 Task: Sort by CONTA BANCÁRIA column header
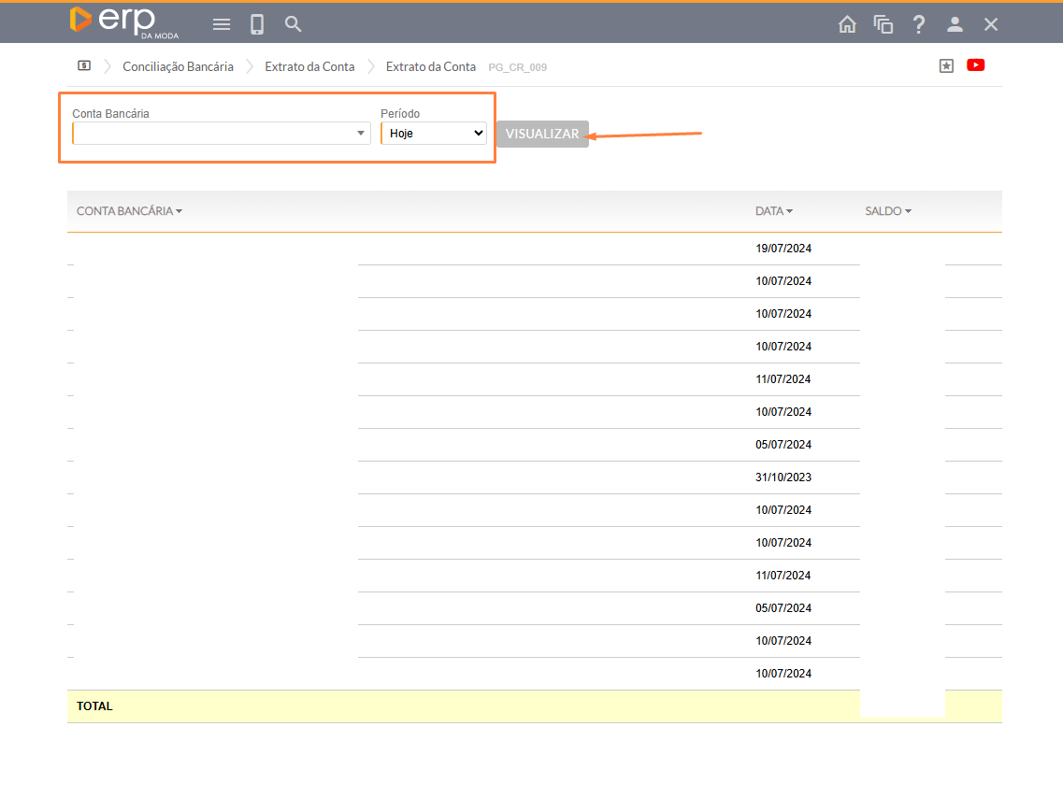(x=129, y=211)
